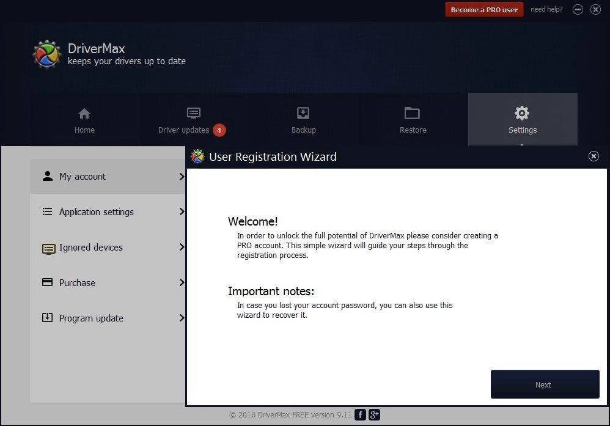Image resolution: width=610 pixels, height=426 pixels.
Task: Click the Next button
Action: (545, 384)
